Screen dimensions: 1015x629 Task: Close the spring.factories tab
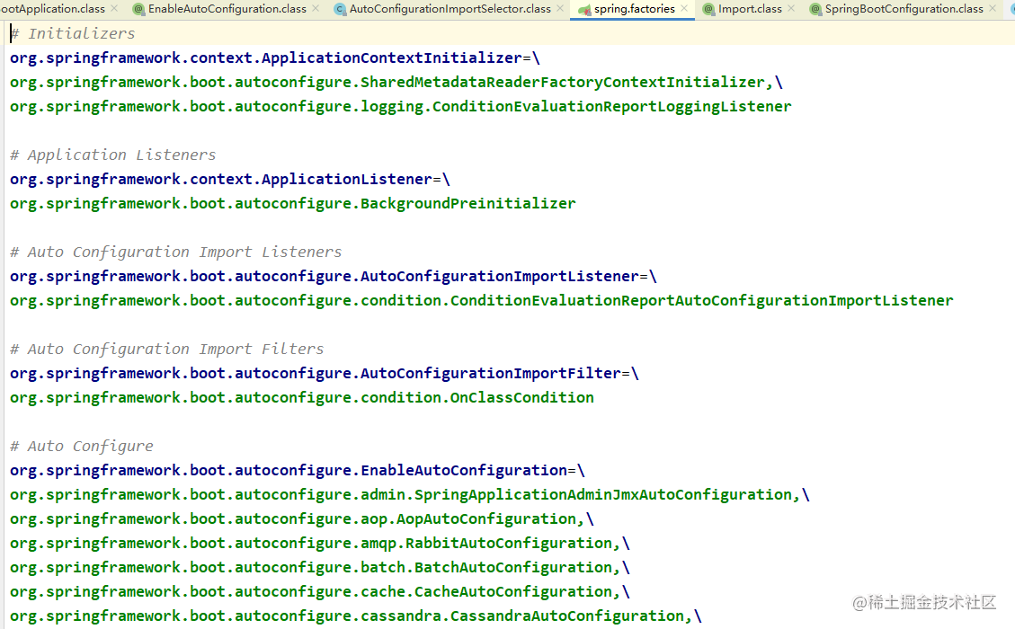tap(684, 8)
